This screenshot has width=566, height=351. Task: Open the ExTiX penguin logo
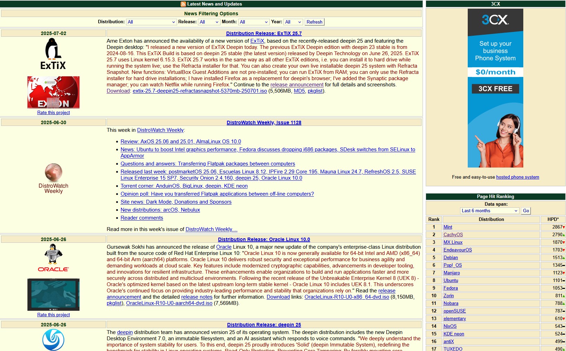(53, 54)
